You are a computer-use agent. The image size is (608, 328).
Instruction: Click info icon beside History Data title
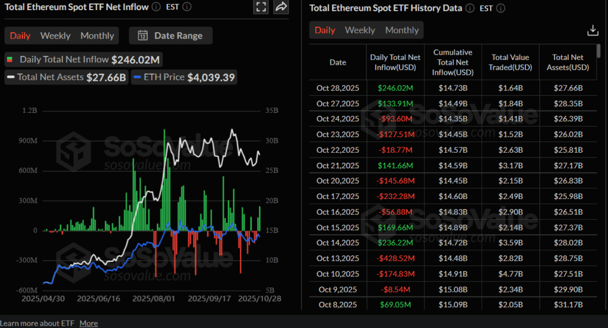[x=470, y=8]
